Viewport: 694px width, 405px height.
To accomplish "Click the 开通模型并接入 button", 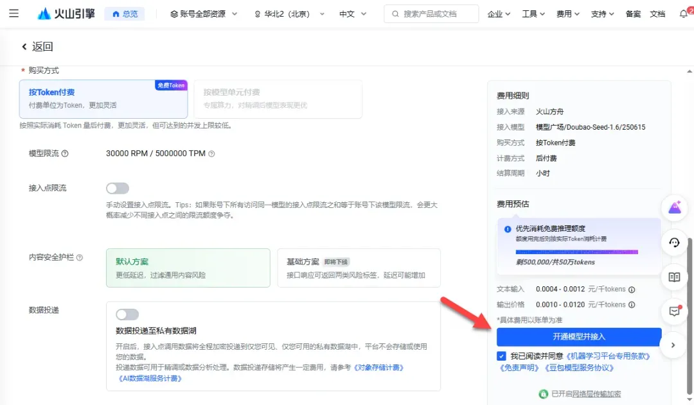I will click(x=579, y=337).
